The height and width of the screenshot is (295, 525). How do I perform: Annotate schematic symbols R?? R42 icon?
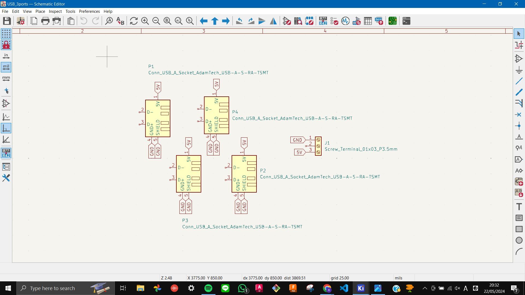click(x=323, y=21)
